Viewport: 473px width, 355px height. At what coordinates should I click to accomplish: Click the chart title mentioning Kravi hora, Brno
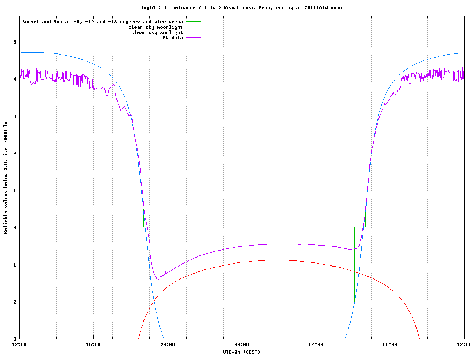pyautogui.click(x=241, y=8)
